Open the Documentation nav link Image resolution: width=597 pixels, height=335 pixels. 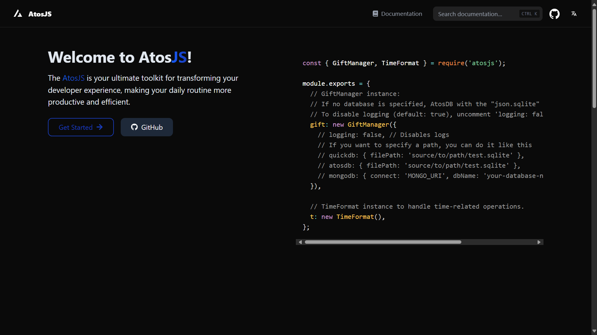coord(397,14)
